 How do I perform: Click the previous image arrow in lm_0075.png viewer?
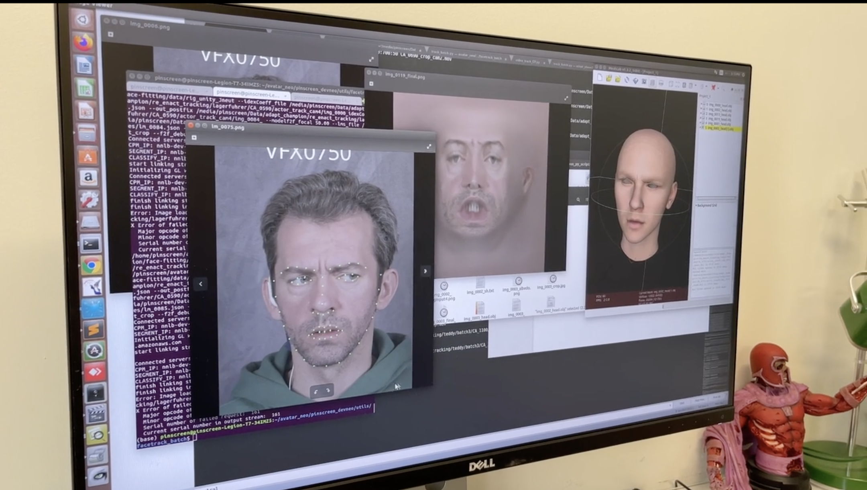pyautogui.click(x=201, y=284)
